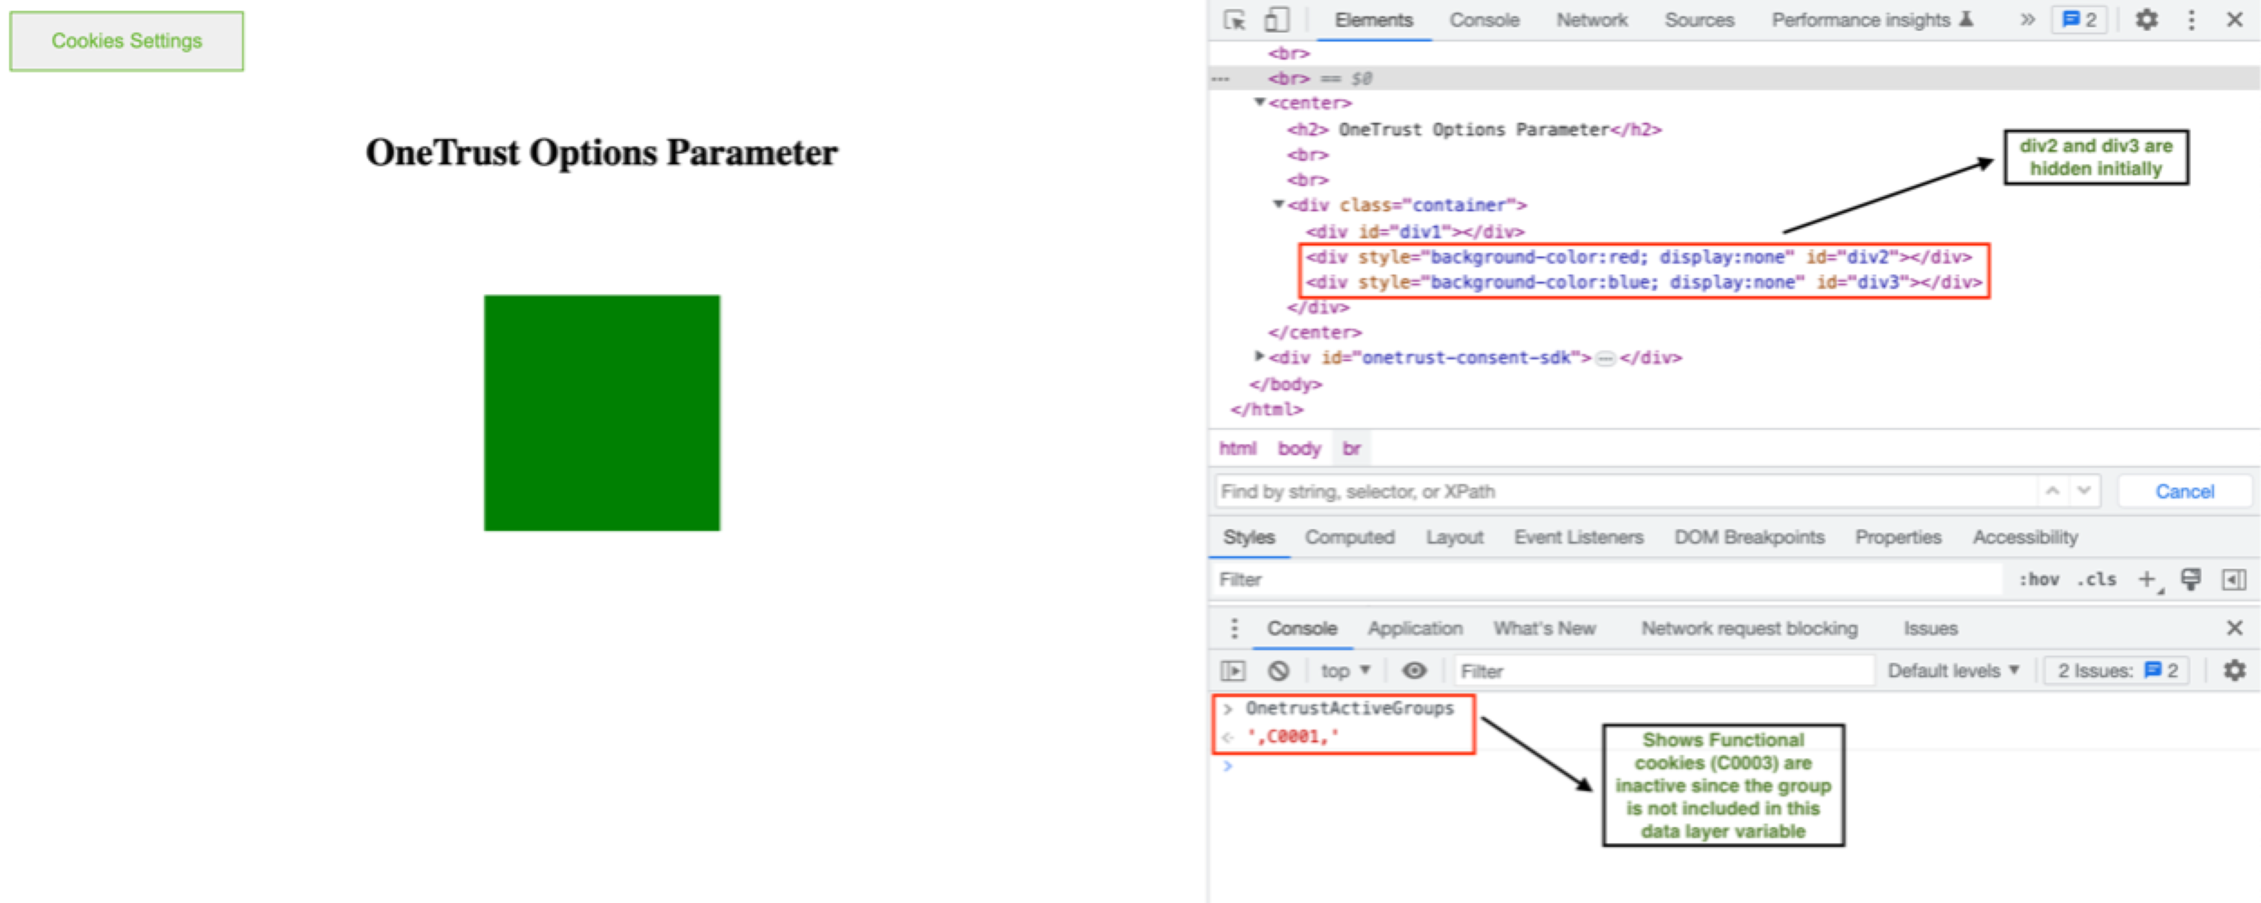
Task: Switch to the Network tab
Action: (1591, 19)
